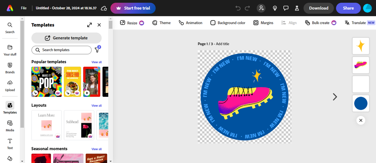
Task: Open the beaker experiments icon
Action: [x=297, y=8]
